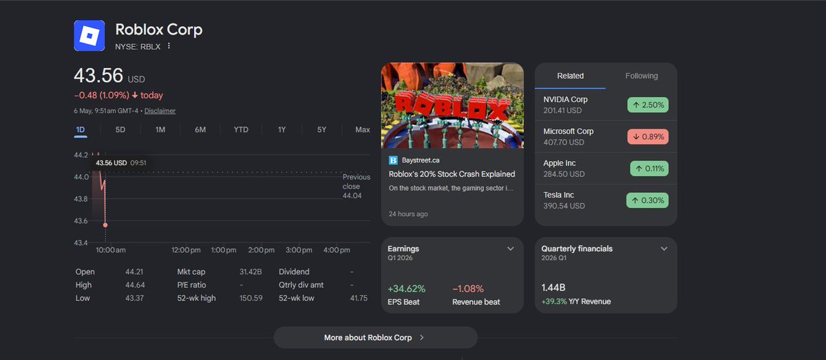Click the 10:00 am chart axis label
Viewport: 826px width, 360px height.
point(111,250)
